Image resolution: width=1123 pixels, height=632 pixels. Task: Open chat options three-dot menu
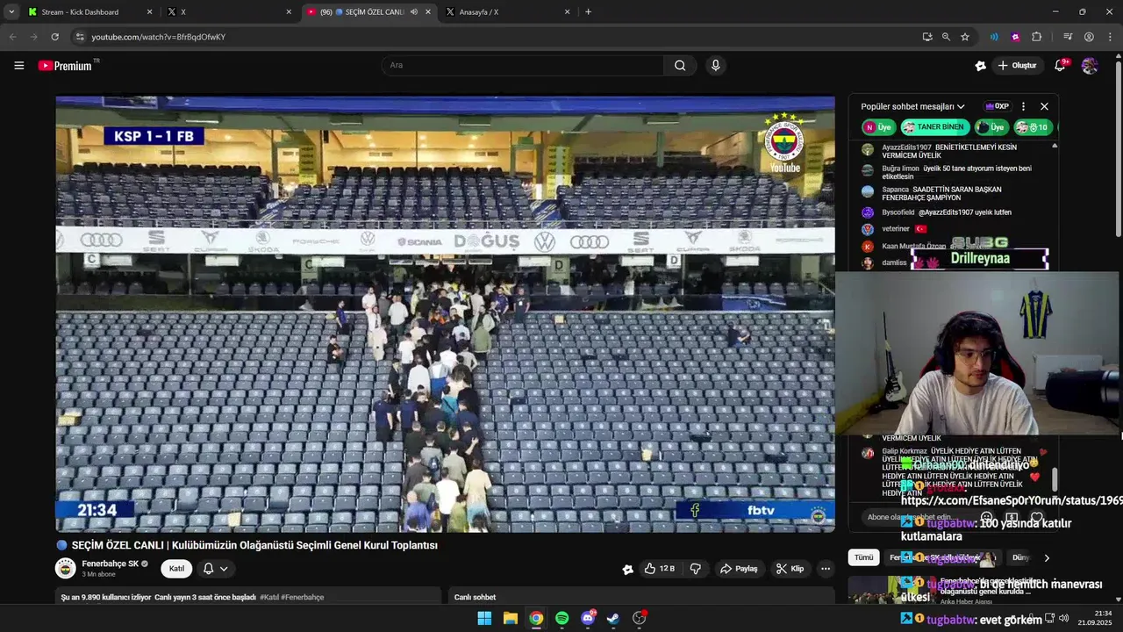pos(1023,106)
